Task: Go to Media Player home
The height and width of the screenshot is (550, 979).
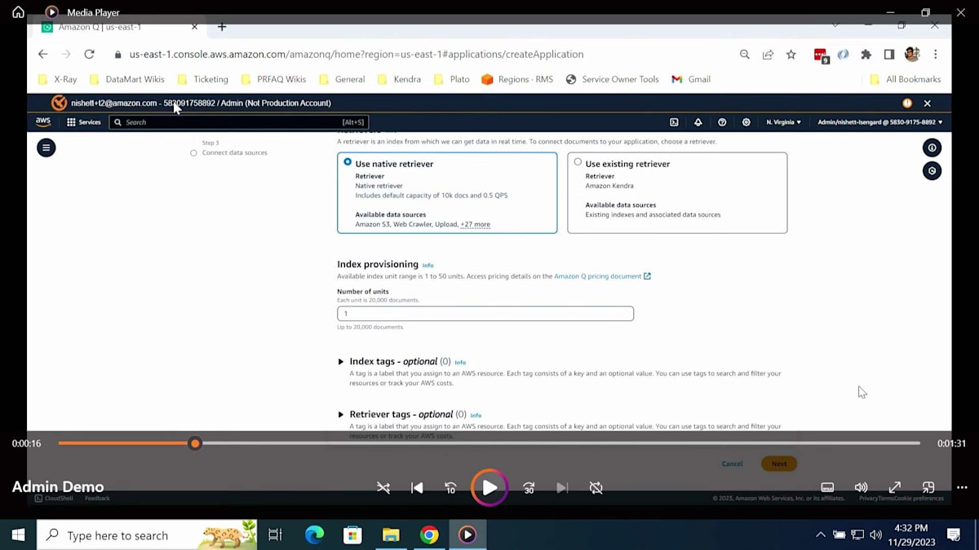Action: (18, 12)
